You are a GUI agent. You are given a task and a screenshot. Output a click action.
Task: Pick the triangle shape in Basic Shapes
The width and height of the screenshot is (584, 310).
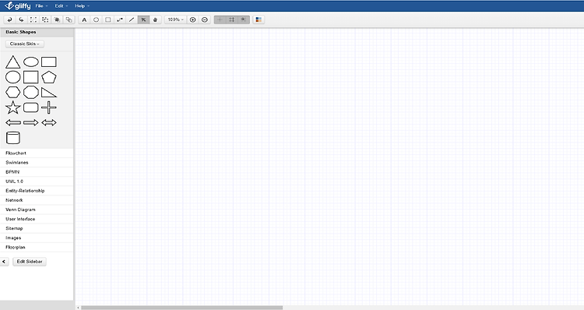13,62
